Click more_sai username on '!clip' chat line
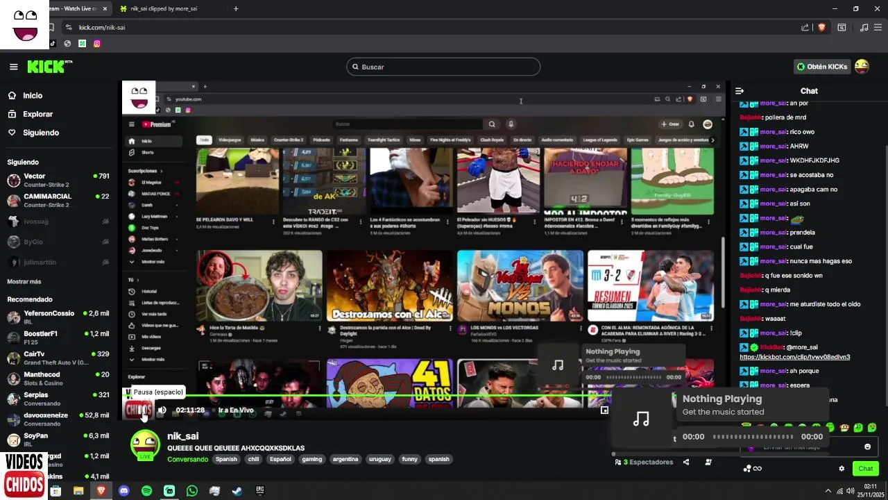Screen dimensions: 888x500 pos(774,333)
